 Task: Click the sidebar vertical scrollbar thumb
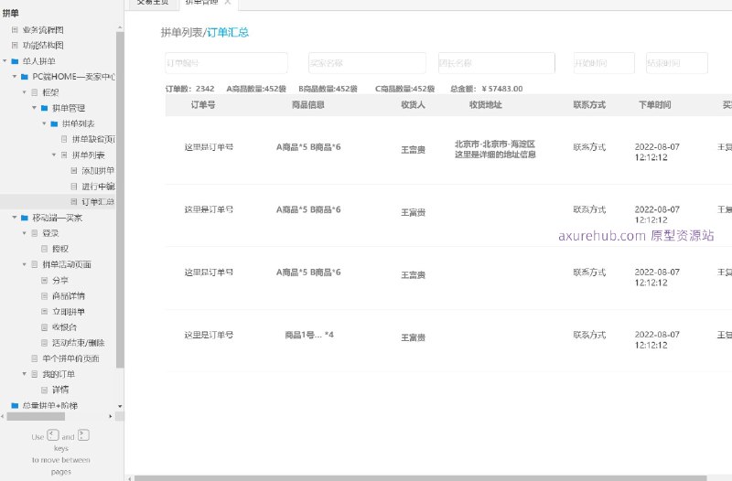120,199
